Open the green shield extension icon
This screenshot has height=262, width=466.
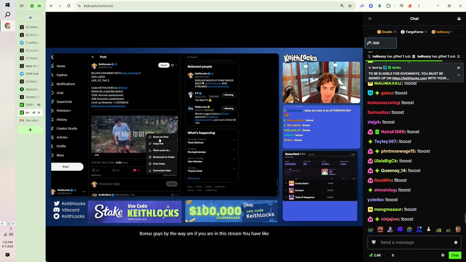pyautogui.click(x=379, y=6)
